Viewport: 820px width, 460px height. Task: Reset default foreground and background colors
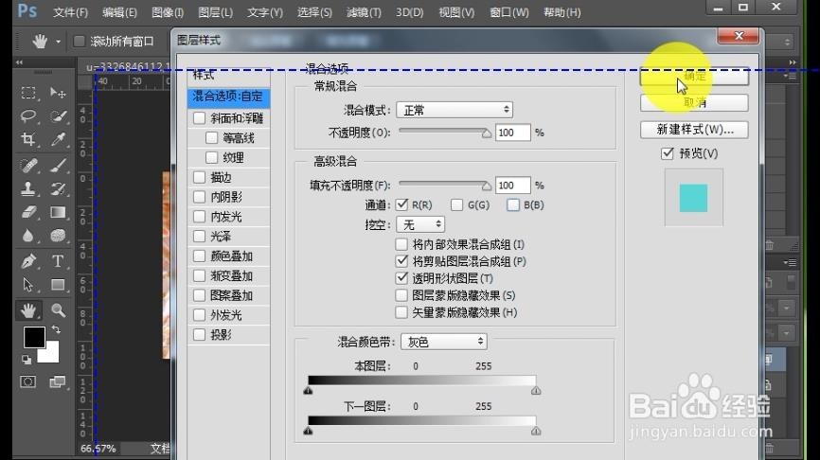coord(27,359)
